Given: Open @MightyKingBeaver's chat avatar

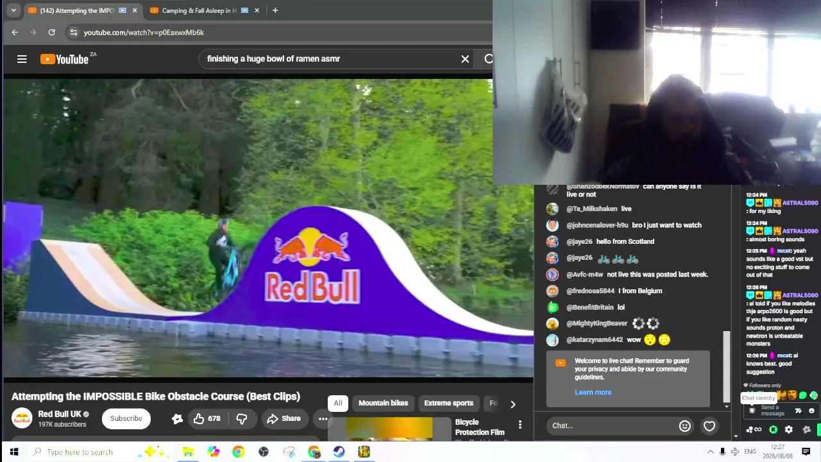Looking at the screenshot, I should pos(552,323).
